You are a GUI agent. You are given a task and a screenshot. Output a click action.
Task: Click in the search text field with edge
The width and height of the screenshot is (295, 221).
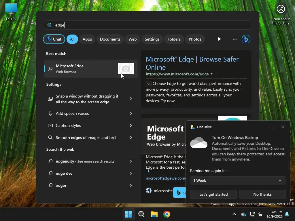coord(147,25)
